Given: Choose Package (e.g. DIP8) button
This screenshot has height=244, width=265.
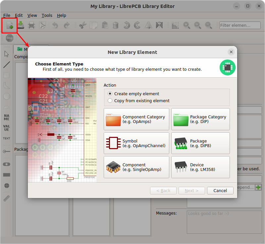Looking at the screenshot, I should tap(200, 143).
